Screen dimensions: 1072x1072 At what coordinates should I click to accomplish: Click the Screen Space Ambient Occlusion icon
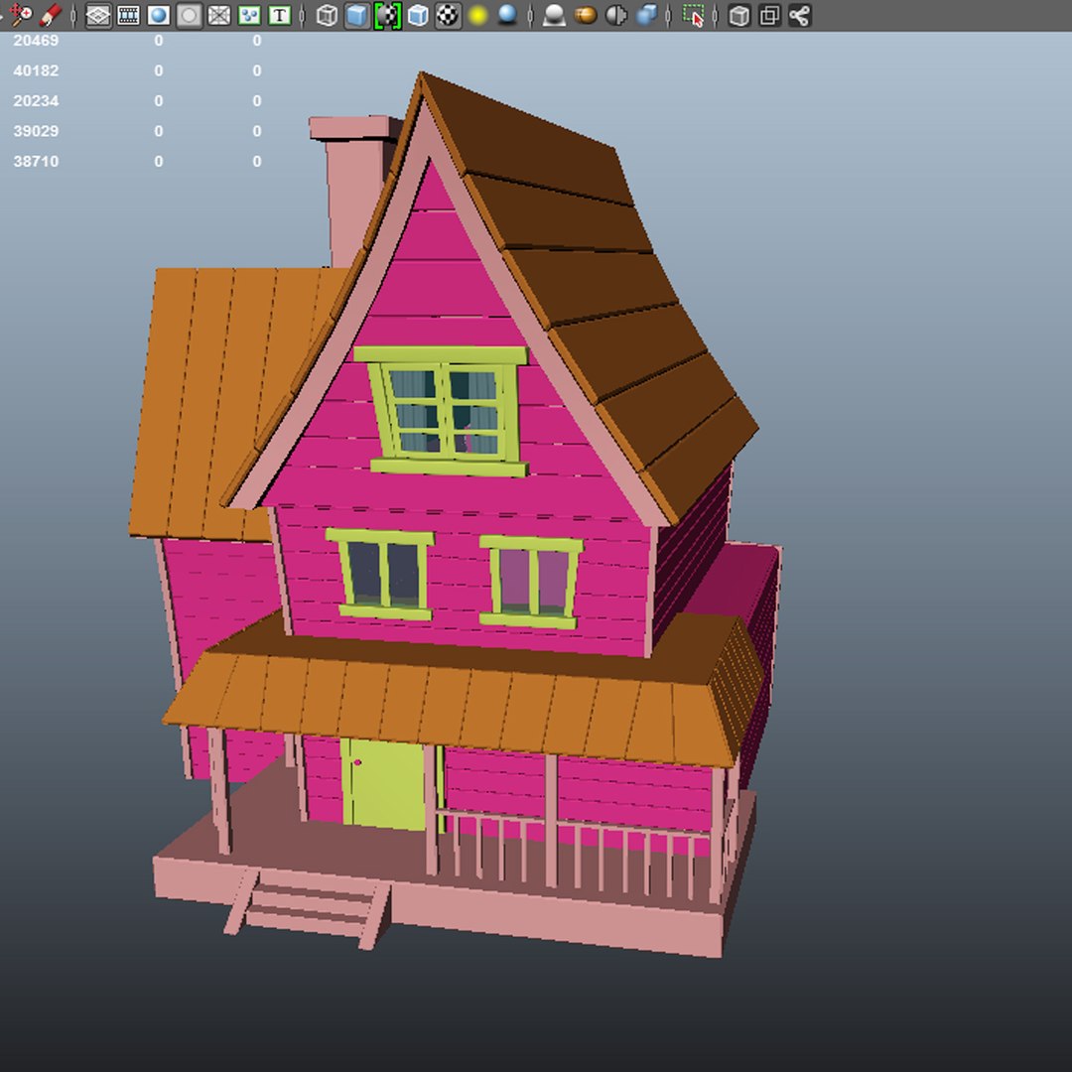[554, 16]
